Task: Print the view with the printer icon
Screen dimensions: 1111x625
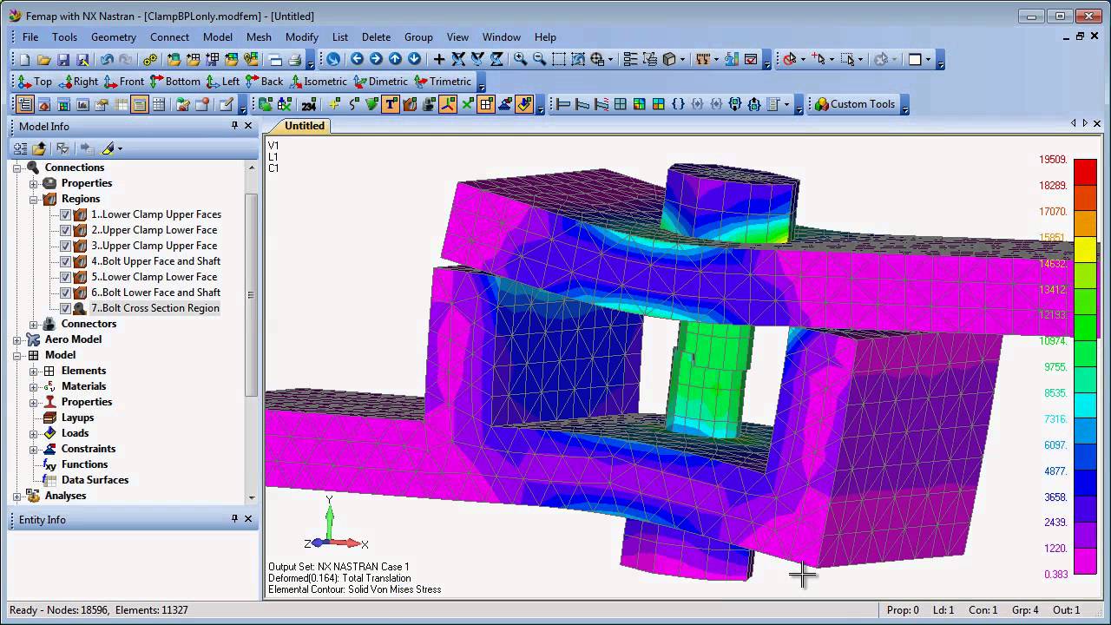Action: pyautogui.click(x=294, y=60)
